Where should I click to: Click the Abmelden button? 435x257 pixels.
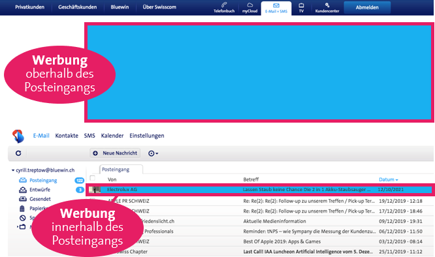pos(367,7)
